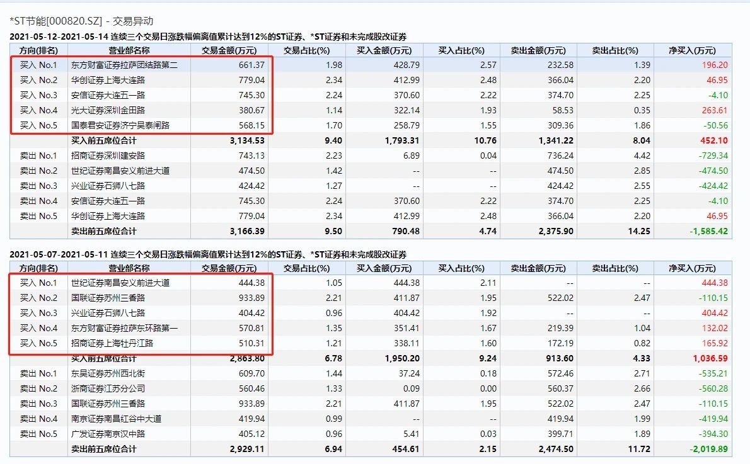Click the total 2,863.80
750x464 pixels.
coord(247,358)
